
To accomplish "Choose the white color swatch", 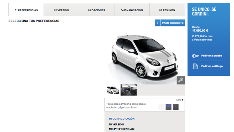I will pos(161,107).
